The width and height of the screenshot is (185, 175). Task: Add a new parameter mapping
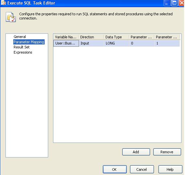click(x=136, y=152)
